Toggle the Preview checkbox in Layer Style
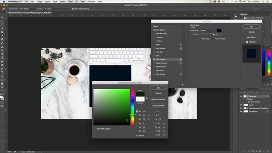The image size is (272, 153). pos(247,42)
